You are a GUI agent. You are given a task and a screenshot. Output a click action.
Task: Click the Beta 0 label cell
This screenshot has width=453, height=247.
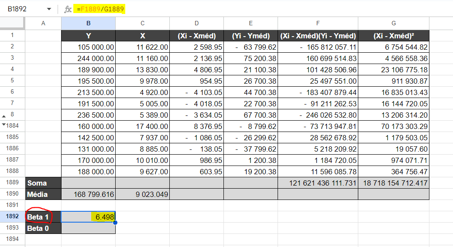click(x=43, y=228)
